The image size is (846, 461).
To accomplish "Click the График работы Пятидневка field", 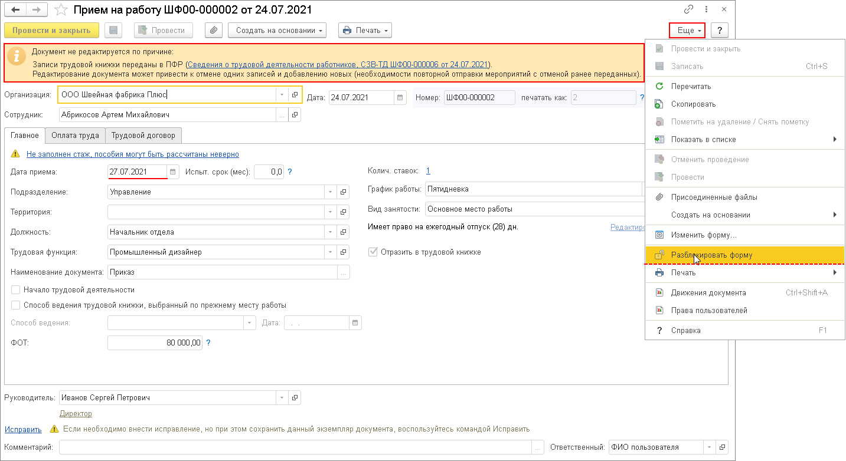I will [x=533, y=189].
